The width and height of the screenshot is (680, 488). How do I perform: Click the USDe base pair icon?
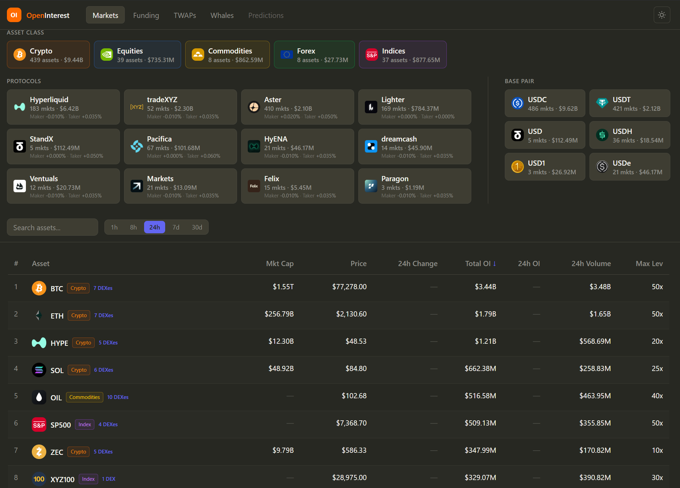pos(602,167)
